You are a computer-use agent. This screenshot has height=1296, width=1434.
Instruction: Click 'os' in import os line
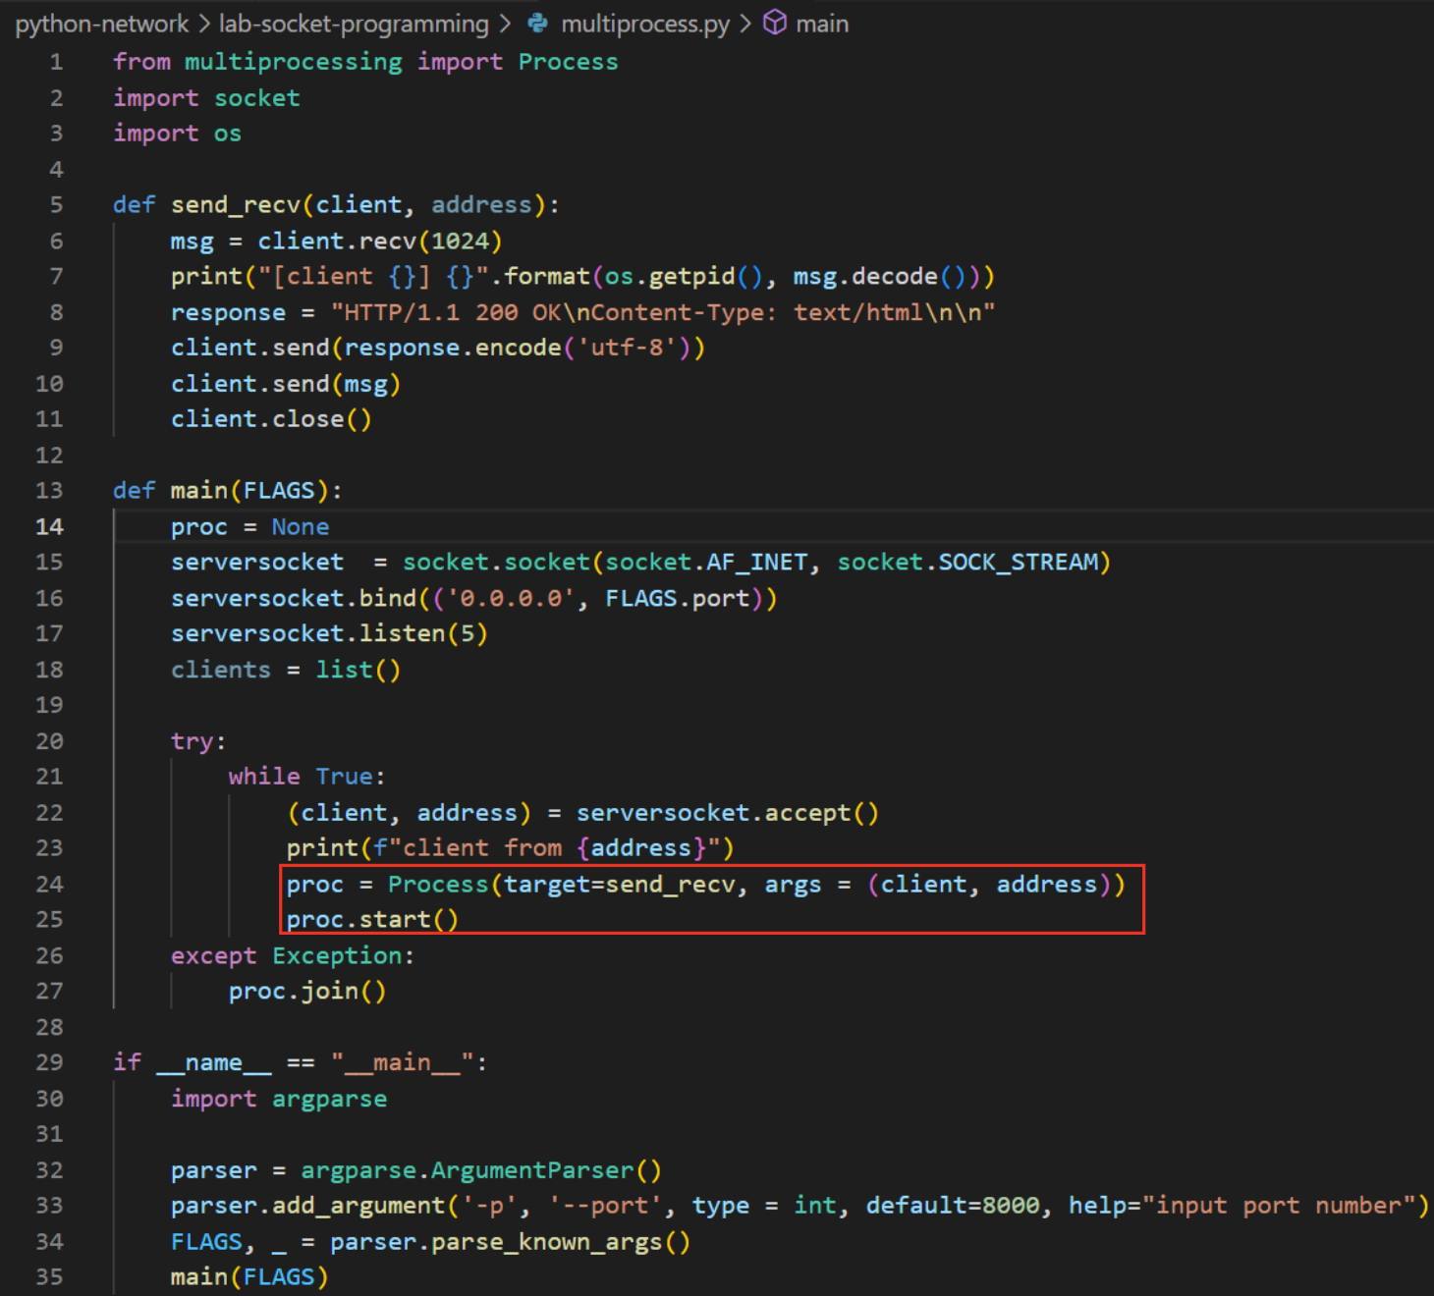click(x=228, y=134)
